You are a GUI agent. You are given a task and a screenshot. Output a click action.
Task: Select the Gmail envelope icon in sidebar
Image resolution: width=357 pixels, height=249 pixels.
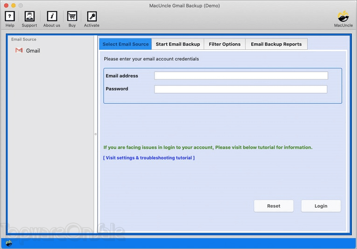point(19,50)
